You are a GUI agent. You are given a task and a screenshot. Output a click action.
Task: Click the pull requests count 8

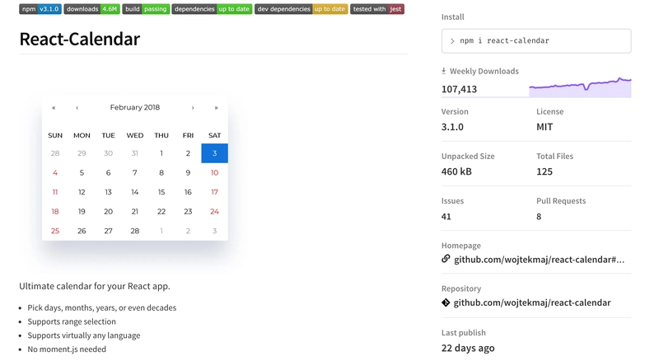[539, 217]
